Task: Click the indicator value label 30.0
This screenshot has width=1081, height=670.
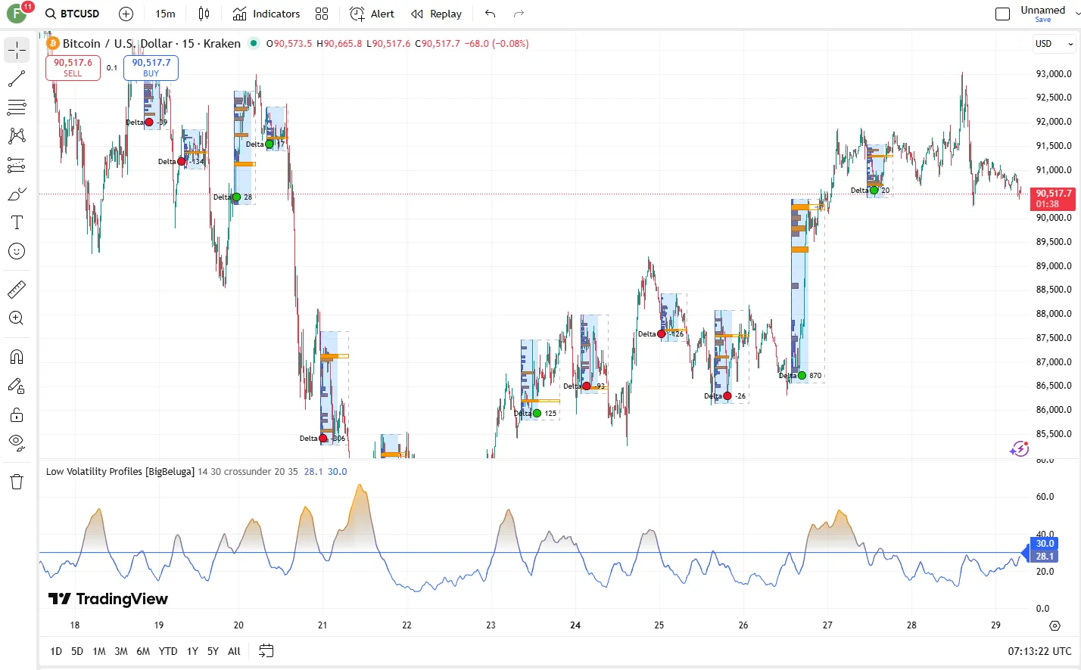Action: pos(1045,544)
